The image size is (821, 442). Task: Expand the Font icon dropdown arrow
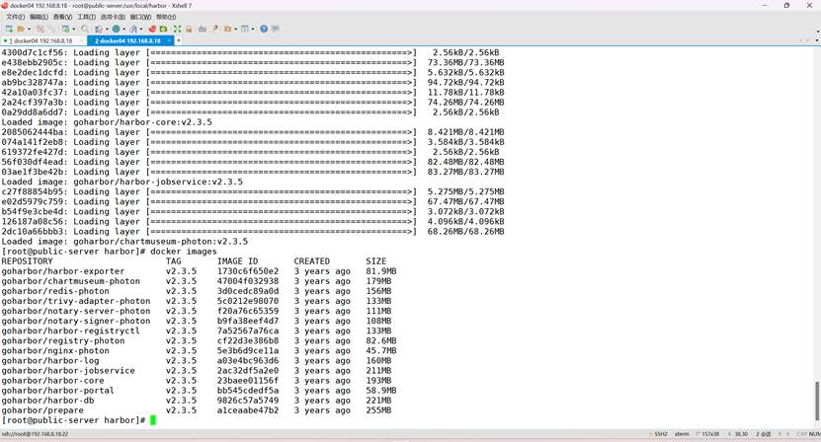(x=141, y=29)
